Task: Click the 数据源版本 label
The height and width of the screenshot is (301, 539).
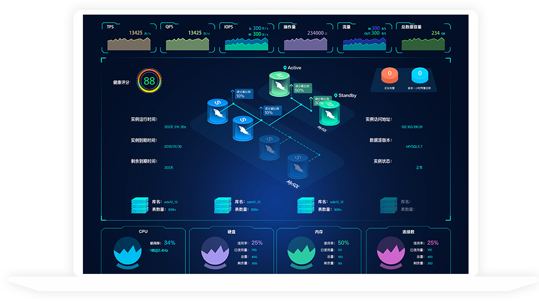Action: coord(381,140)
